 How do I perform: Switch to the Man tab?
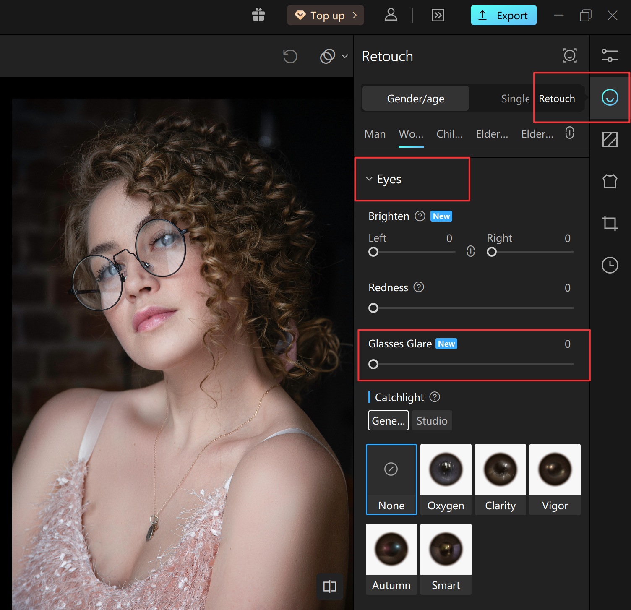pyautogui.click(x=375, y=134)
